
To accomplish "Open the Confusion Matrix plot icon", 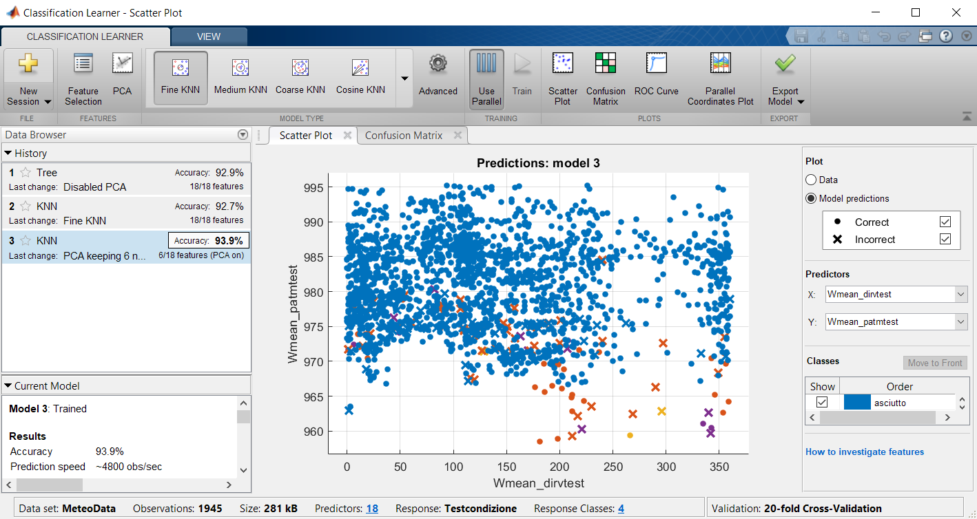I will 606,78.
